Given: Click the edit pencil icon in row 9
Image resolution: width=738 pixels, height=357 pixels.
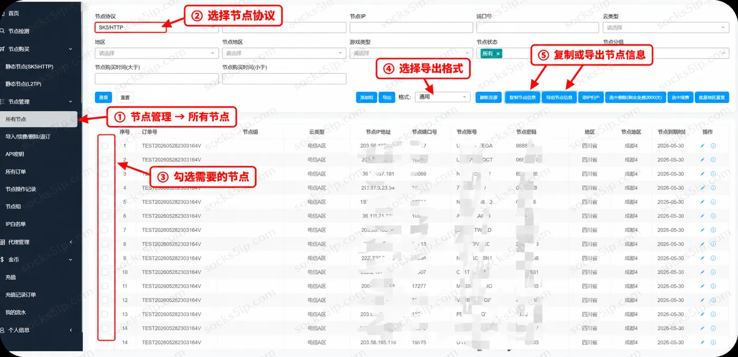Looking at the screenshot, I should click(x=702, y=258).
